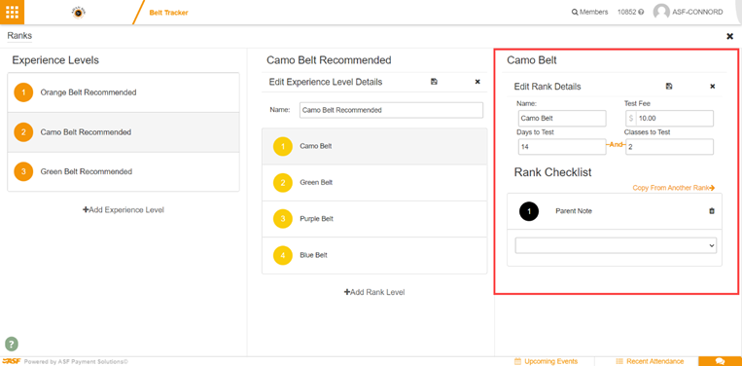Open the app grid menu icon
The width and height of the screenshot is (742, 366).
coord(12,12)
